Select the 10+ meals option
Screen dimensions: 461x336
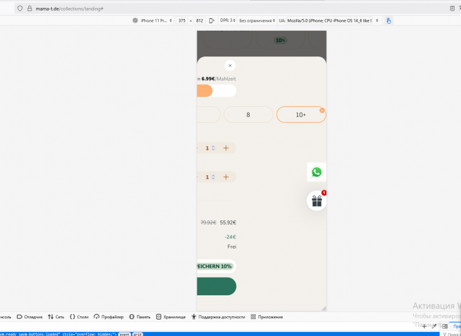[x=301, y=115]
